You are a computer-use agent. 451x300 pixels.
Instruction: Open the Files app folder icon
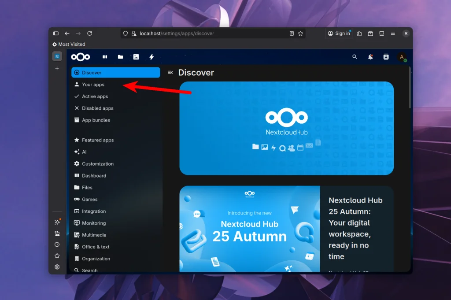120,56
